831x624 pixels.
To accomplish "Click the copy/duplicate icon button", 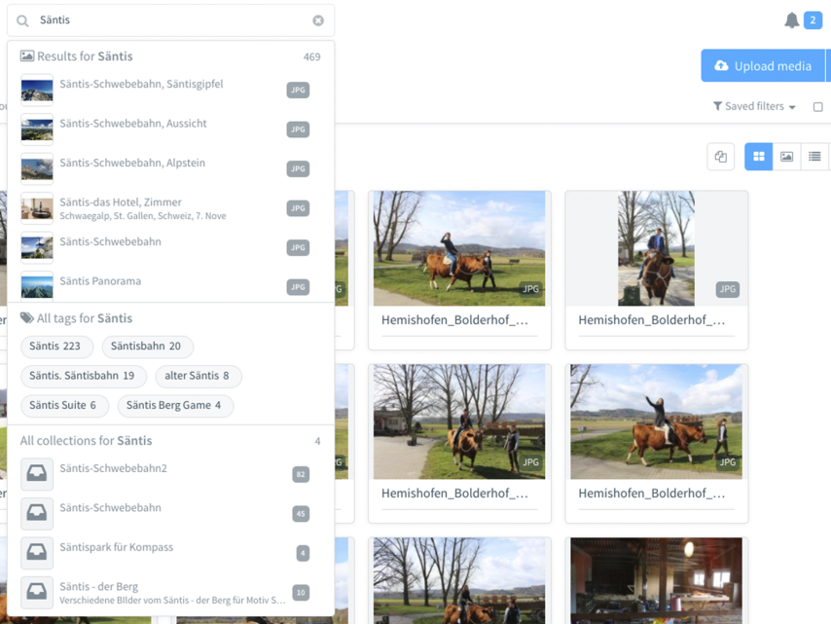I will (721, 157).
